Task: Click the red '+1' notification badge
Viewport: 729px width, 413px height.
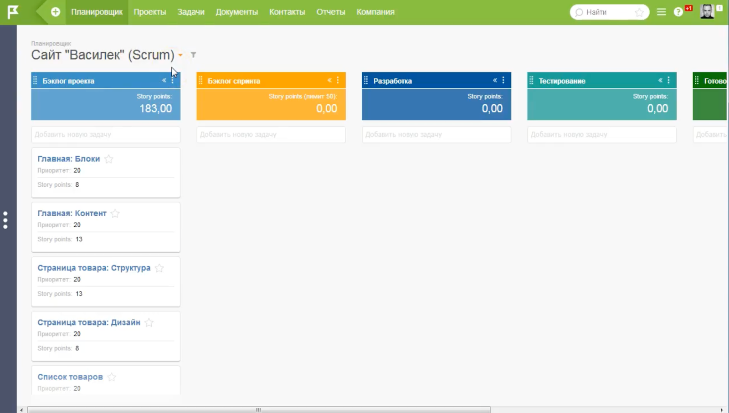Action: (688, 8)
